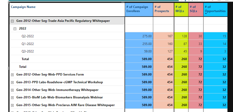Click 454 in cGMP Technical Workshop row

click(x=170, y=82)
